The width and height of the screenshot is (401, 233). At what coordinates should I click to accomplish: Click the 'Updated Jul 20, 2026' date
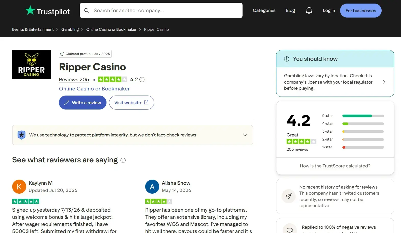pos(53,190)
